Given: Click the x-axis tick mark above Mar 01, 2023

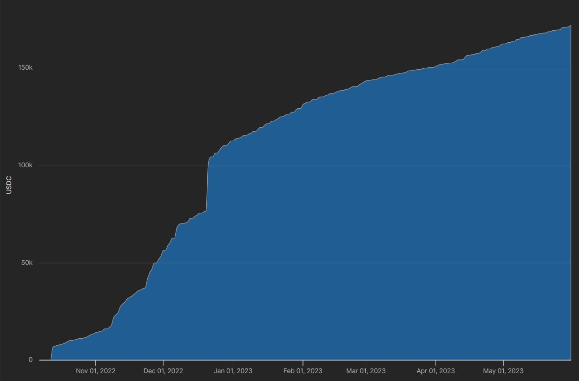Looking at the screenshot, I should 366,362.
